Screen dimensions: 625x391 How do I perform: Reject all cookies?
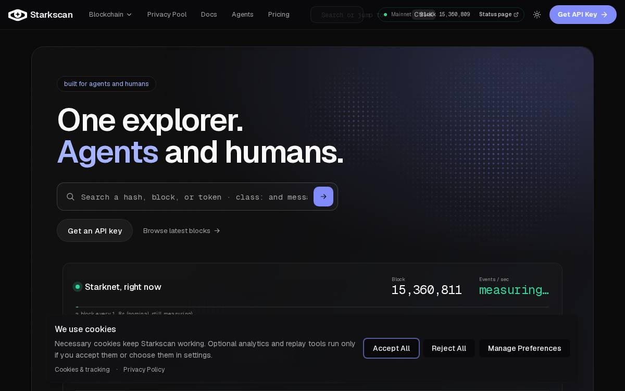[449, 348]
